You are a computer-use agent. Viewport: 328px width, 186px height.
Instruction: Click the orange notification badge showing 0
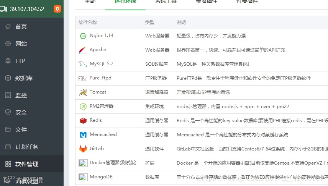click(57, 9)
